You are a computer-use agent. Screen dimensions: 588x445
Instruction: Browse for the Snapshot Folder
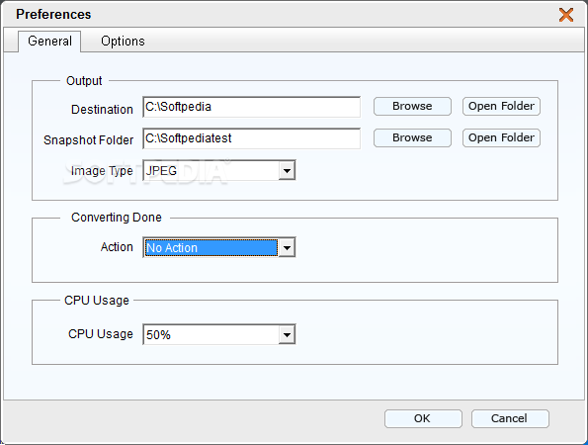[x=412, y=137]
